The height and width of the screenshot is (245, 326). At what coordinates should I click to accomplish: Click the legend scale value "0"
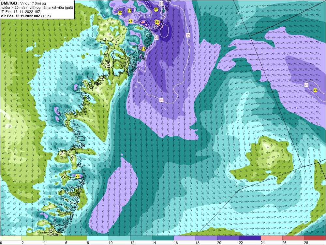pyautogui.click(x=1, y=243)
